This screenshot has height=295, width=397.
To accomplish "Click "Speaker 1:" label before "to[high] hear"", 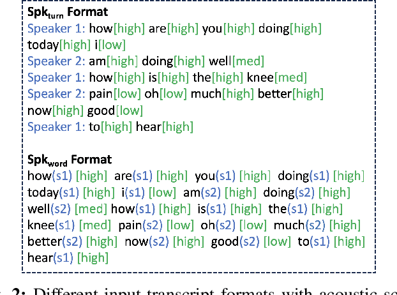I will (x=56, y=127).
